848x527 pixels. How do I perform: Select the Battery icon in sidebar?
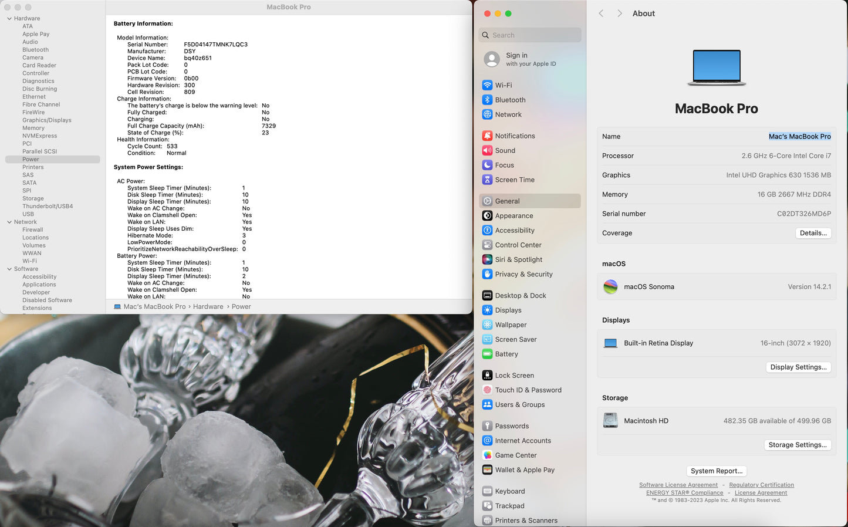pos(487,354)
